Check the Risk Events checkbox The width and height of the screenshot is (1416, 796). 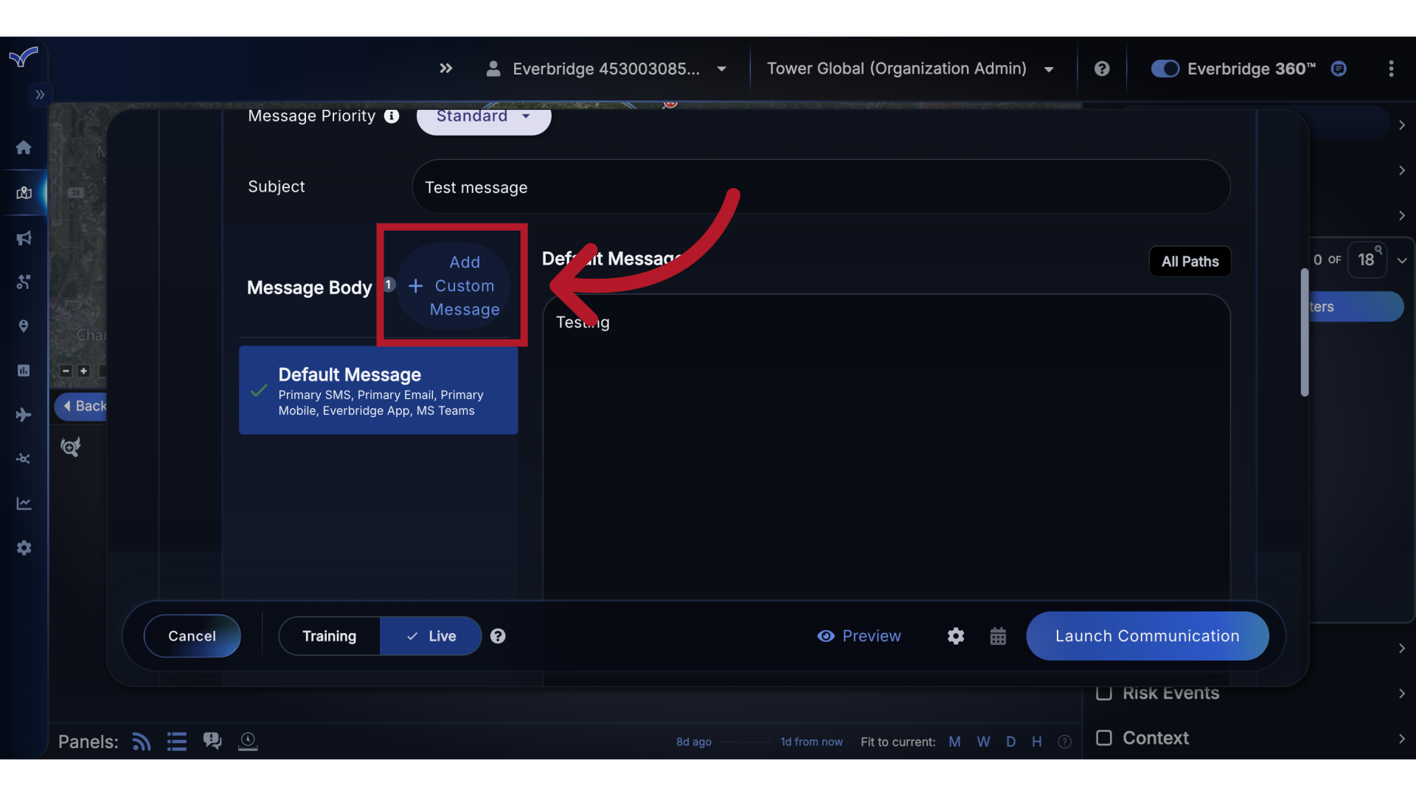pyautogui.click(x=1105, y=693)
